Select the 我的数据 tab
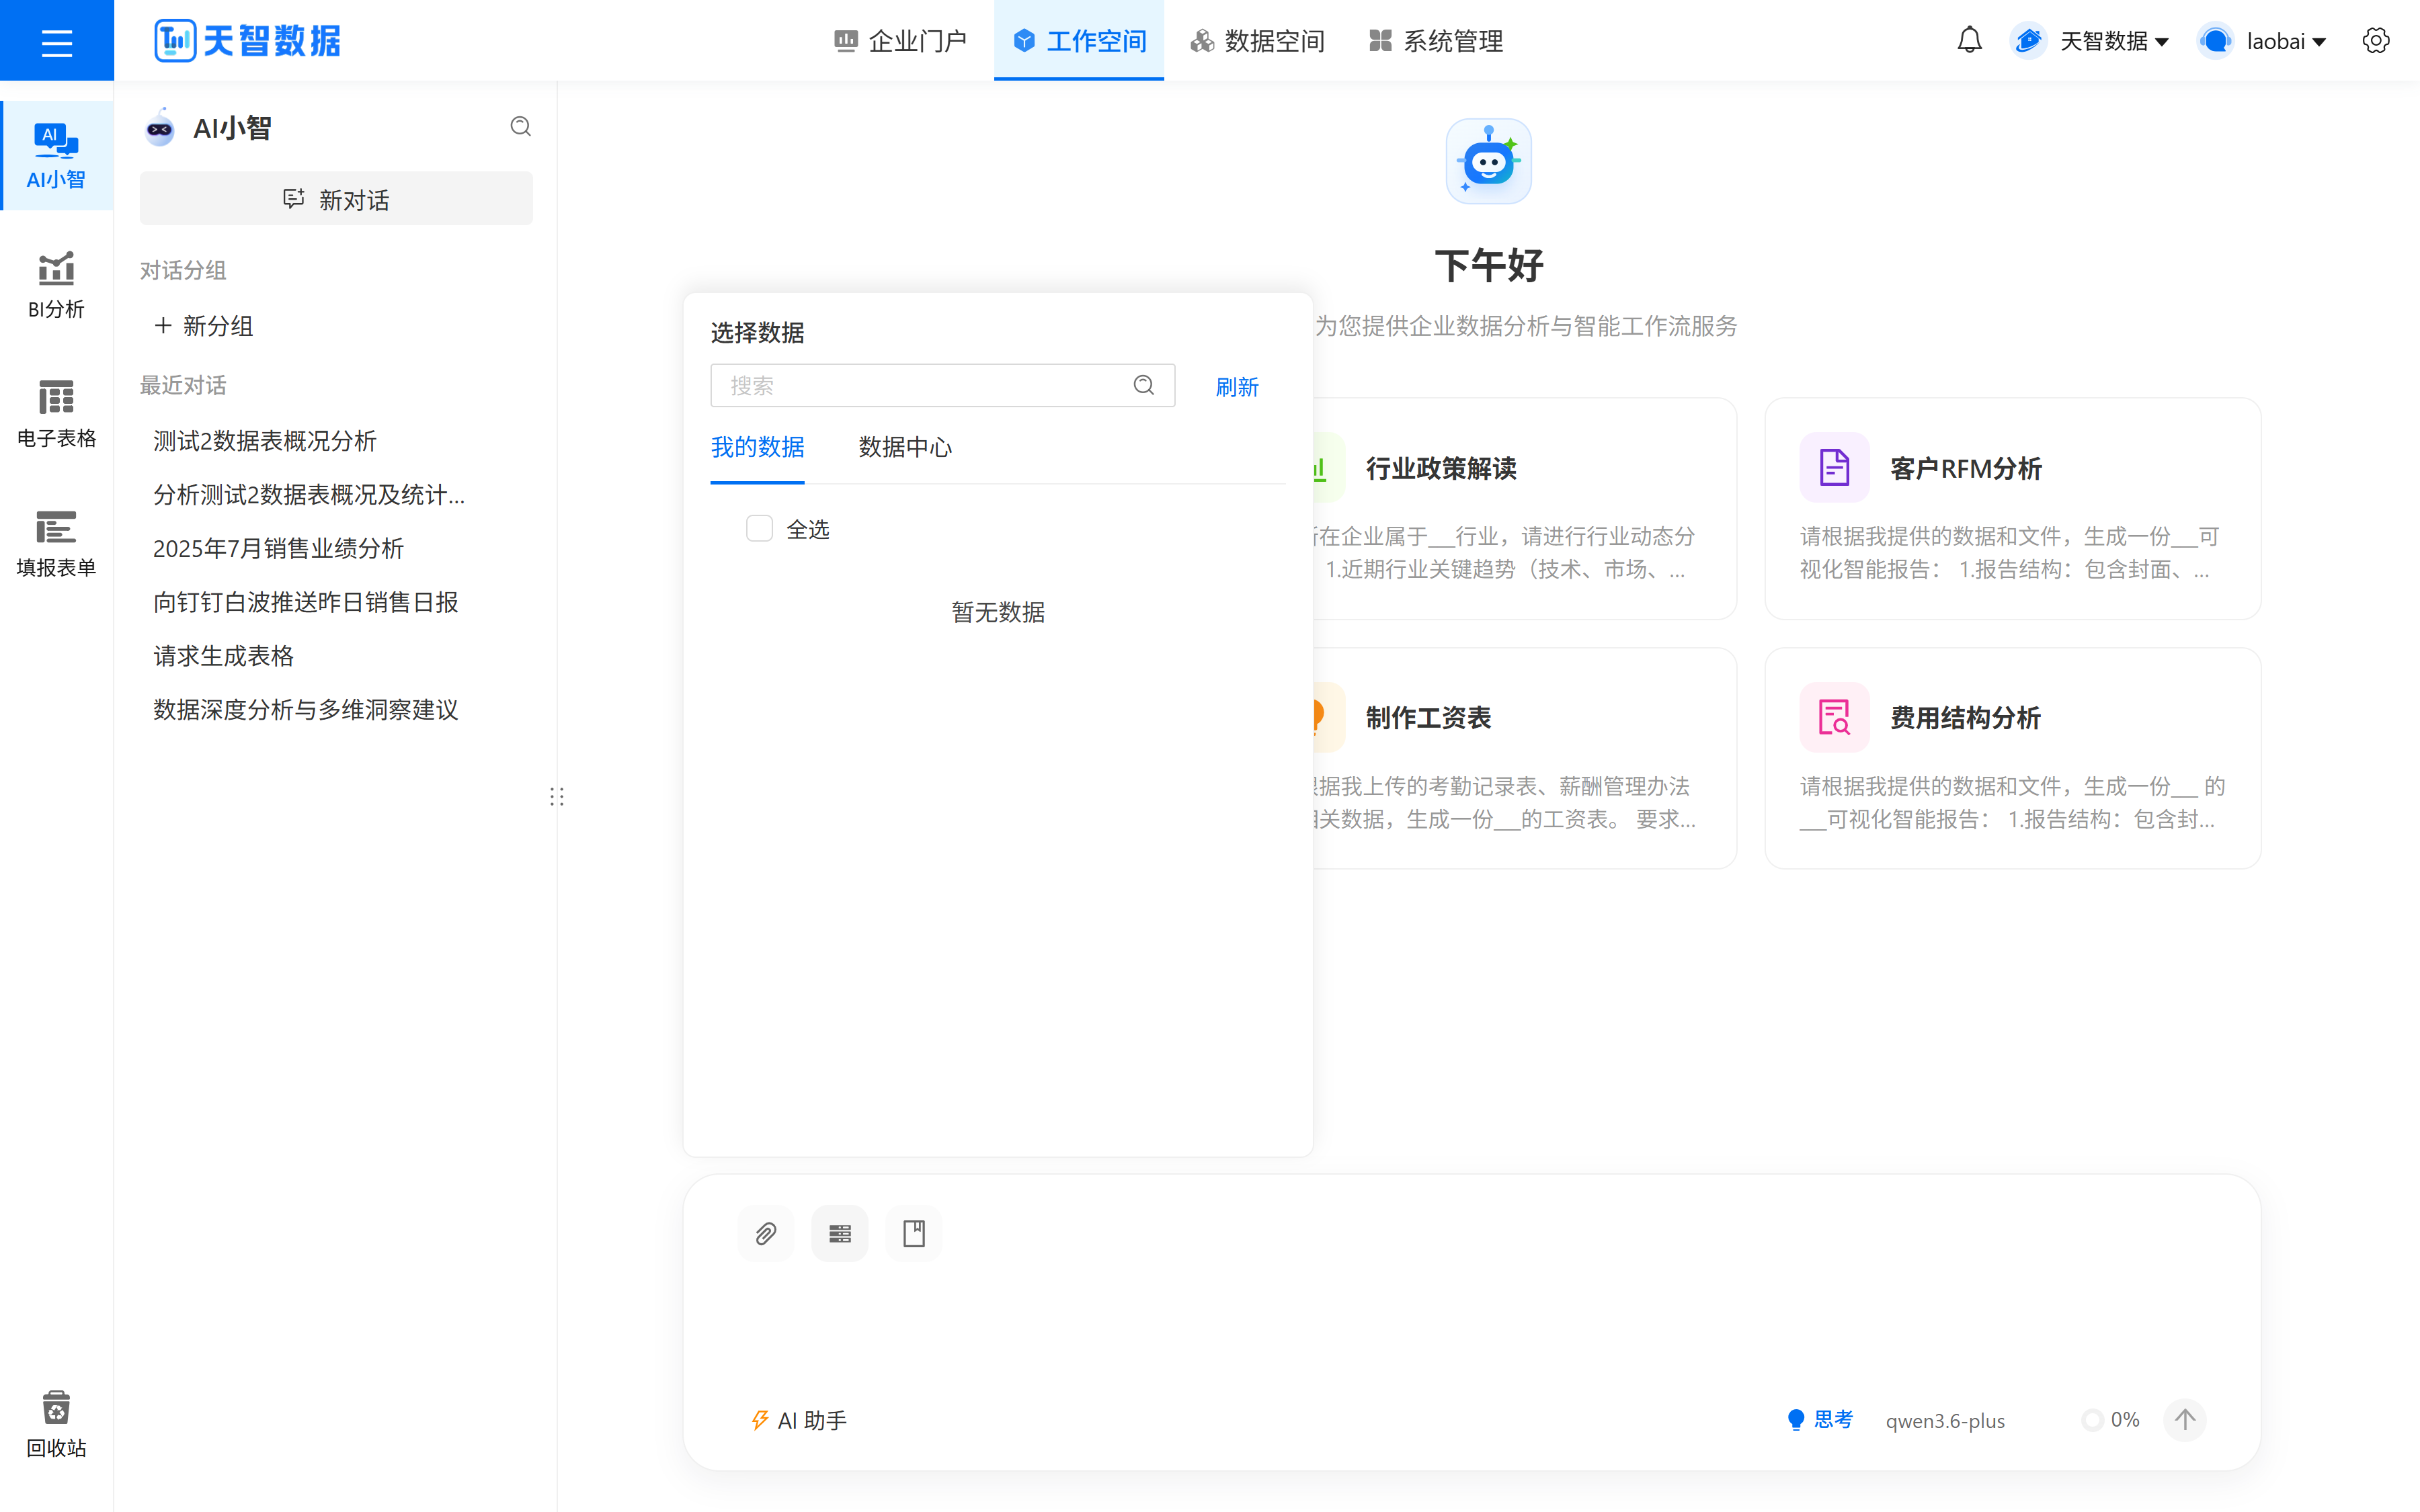 [757, 447]
